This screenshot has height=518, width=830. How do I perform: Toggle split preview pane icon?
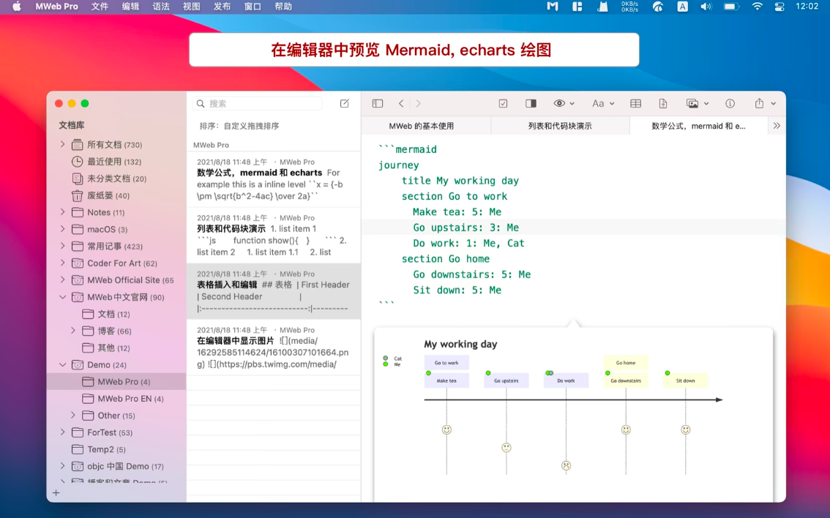point(531,104)
